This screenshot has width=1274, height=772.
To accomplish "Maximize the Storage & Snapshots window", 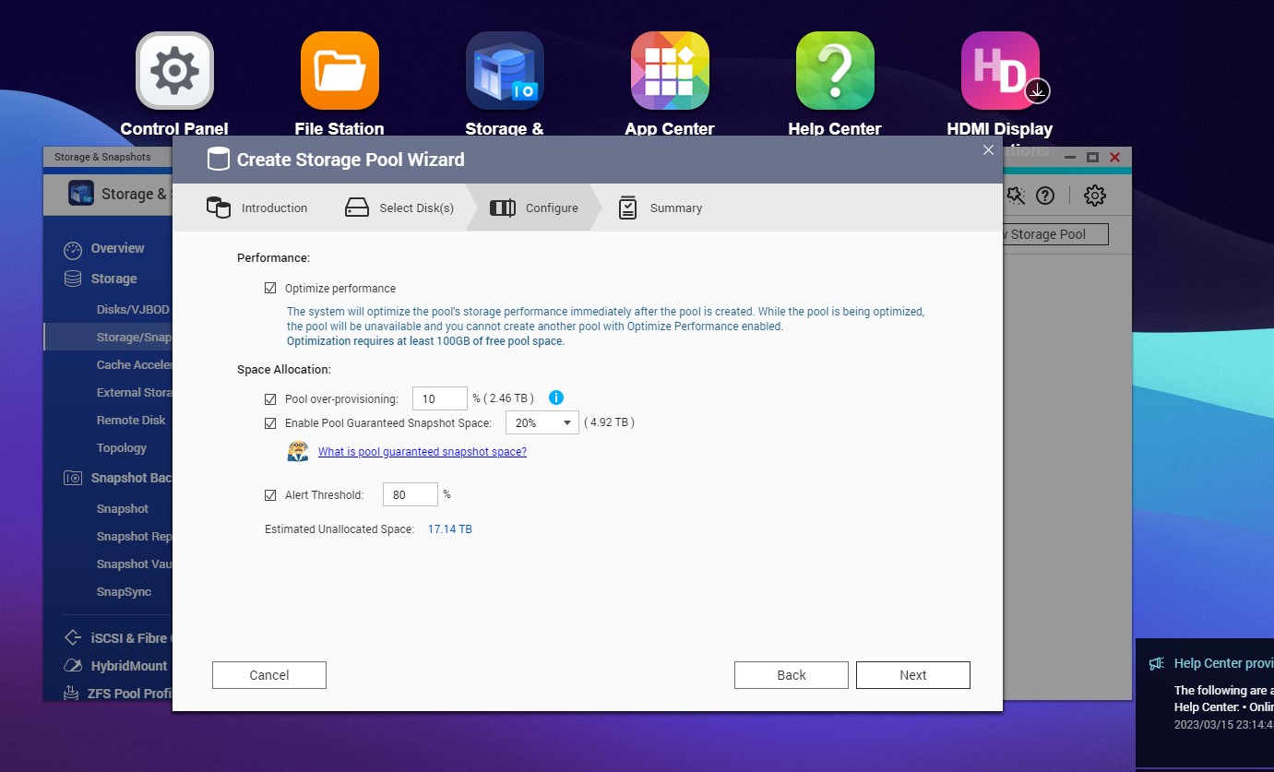I will (1092, 158).
